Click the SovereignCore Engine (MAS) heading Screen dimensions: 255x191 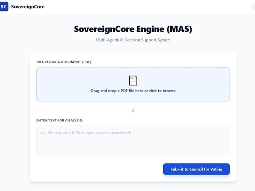point(133,29)
